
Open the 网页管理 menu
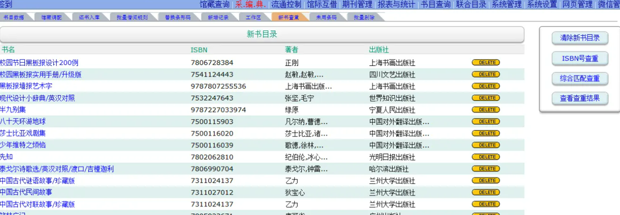(x=578, y=4)
